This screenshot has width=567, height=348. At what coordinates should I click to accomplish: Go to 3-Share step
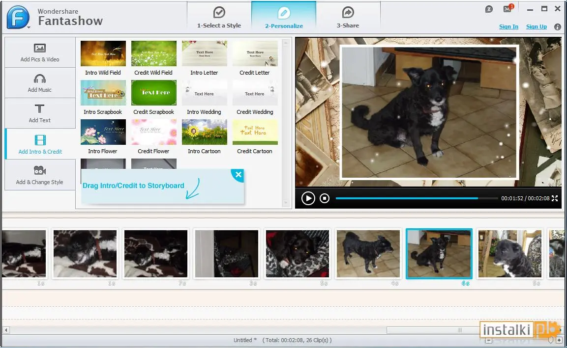[x=348, y=17]
